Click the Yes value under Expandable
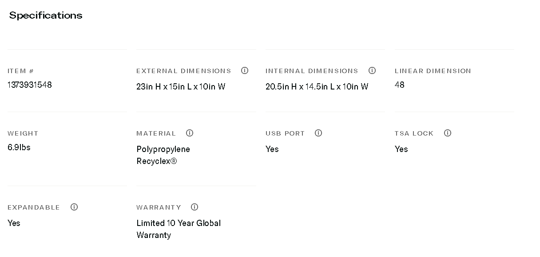 coord(14,223)
